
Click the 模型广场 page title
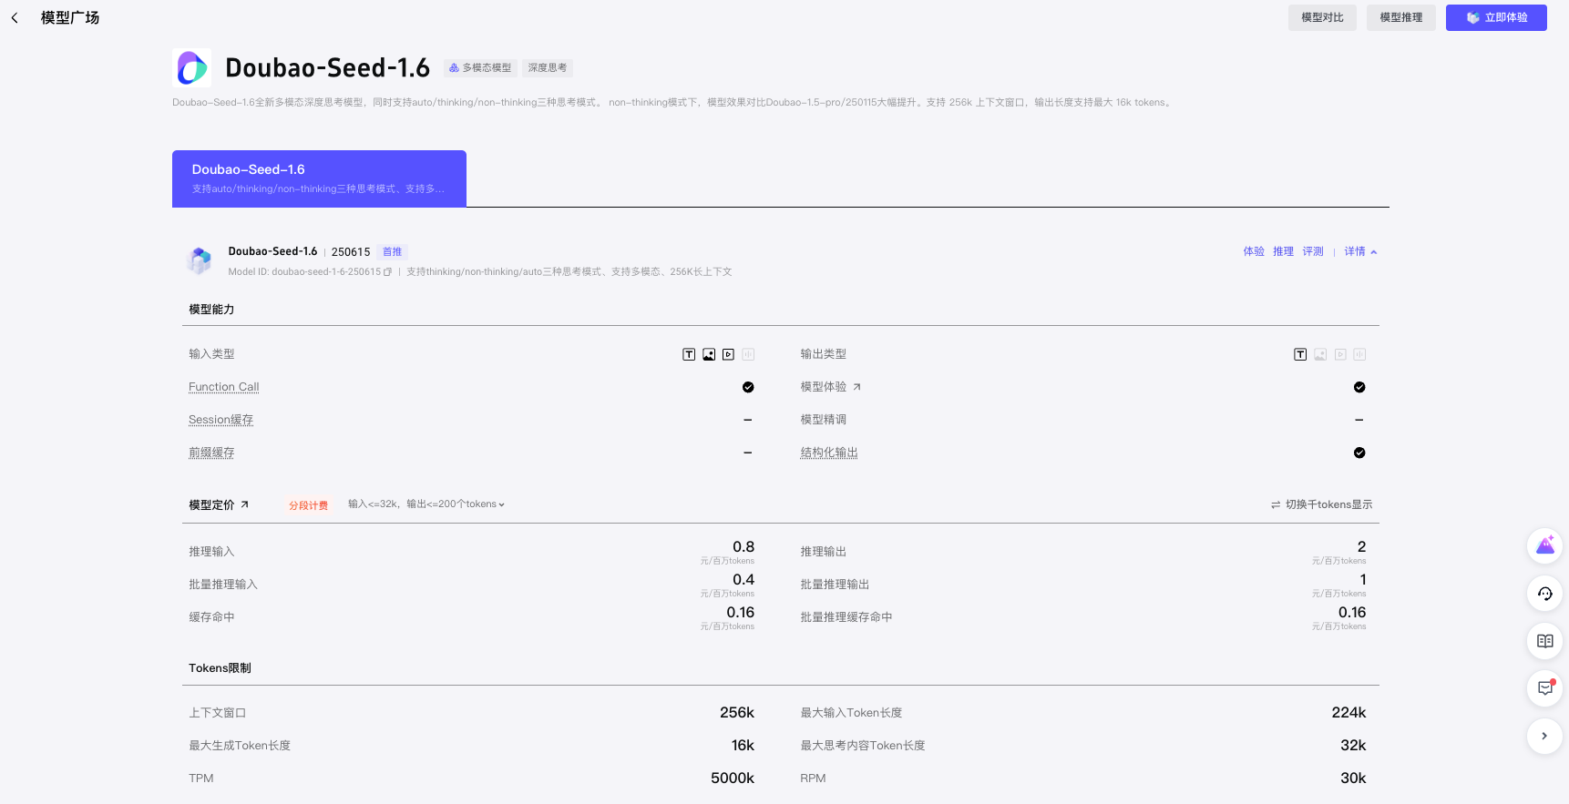(70, 17)
